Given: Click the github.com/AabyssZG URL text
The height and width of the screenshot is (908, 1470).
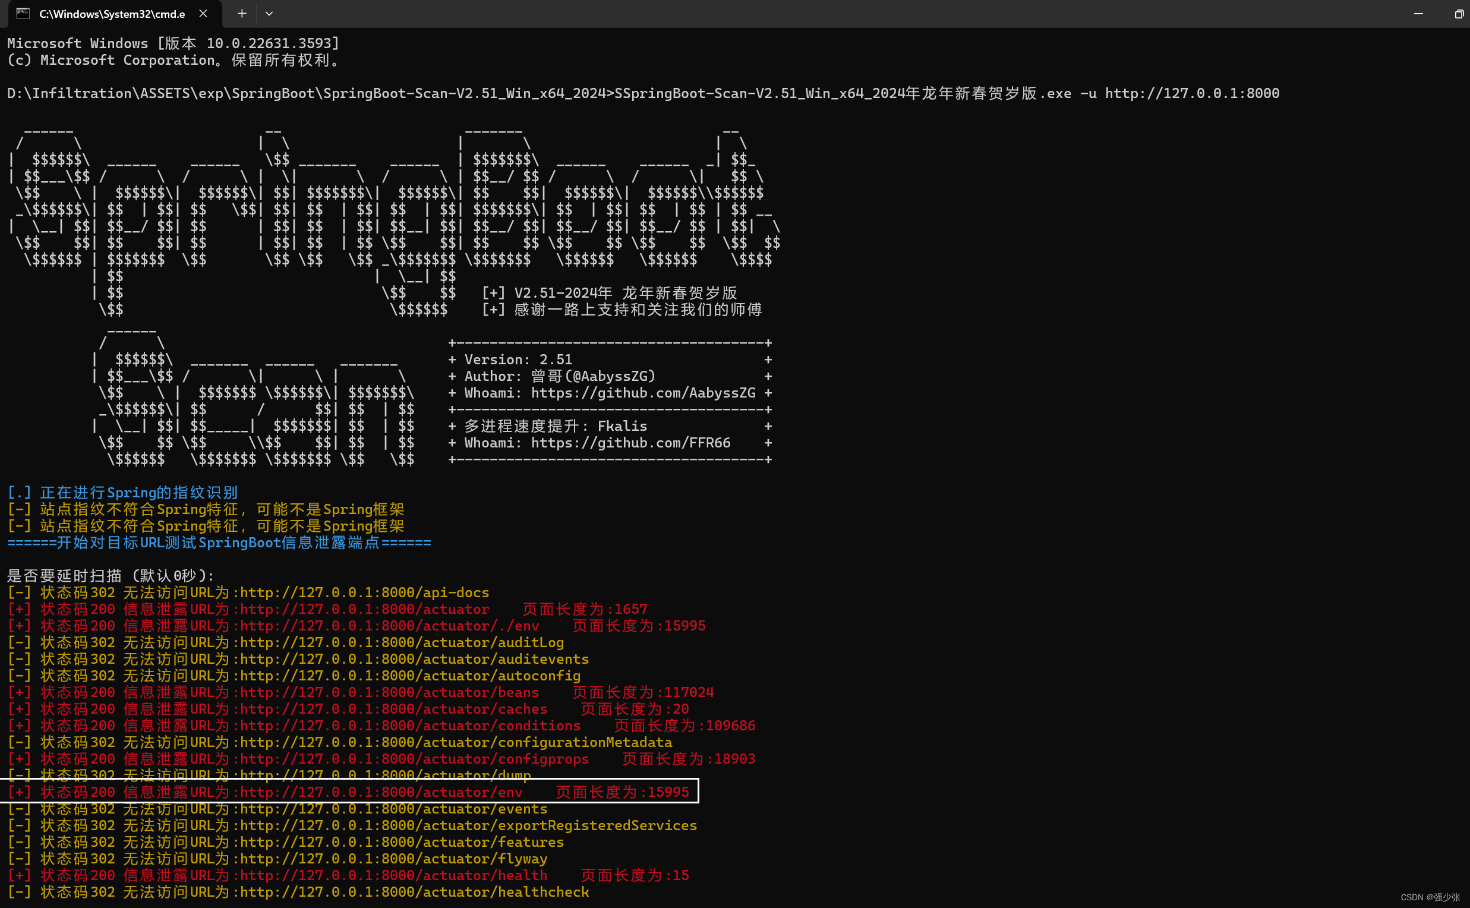Looking at the screenshot, I should pyautogui.click(x=643, y=393).
